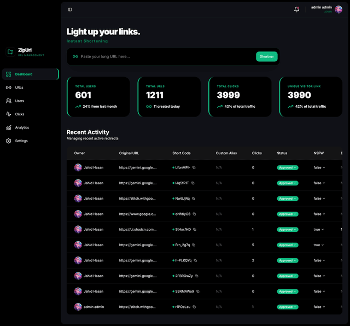Click the Total URLs card
The width and height of the screenshot is (350, 326).
[169, 97]
